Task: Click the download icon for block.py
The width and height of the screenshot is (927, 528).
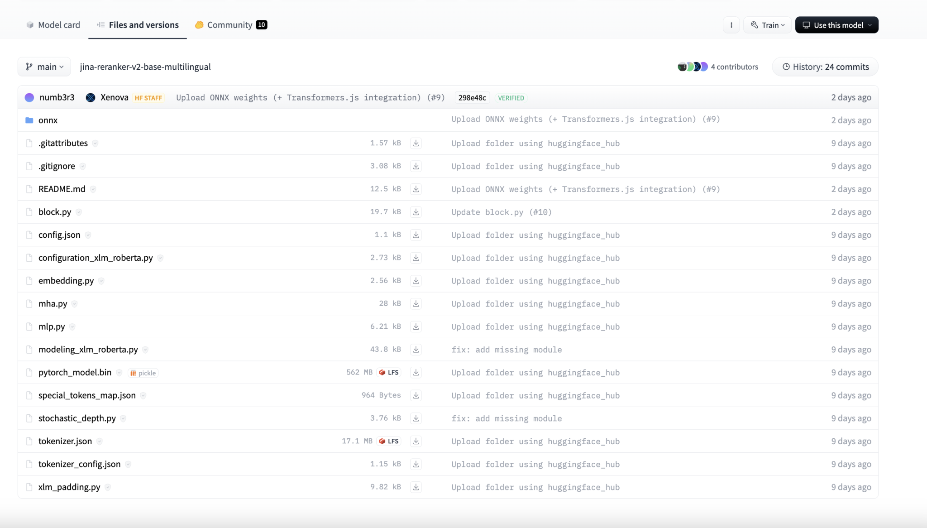Action: click(416, 211)
